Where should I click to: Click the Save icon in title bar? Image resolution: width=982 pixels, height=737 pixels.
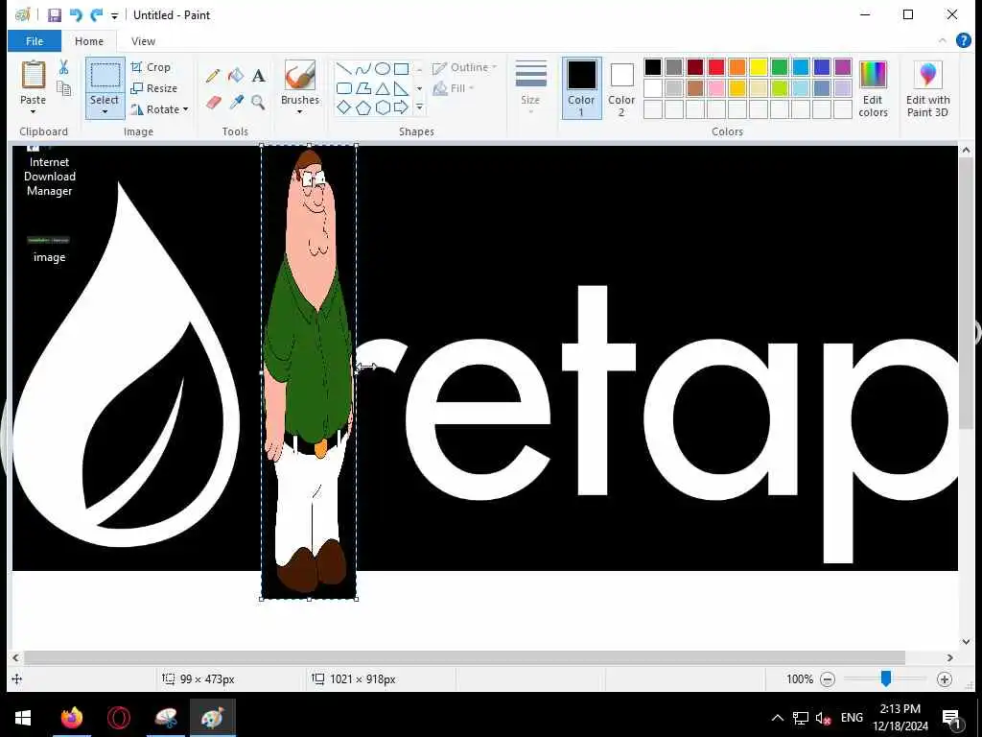55,15
